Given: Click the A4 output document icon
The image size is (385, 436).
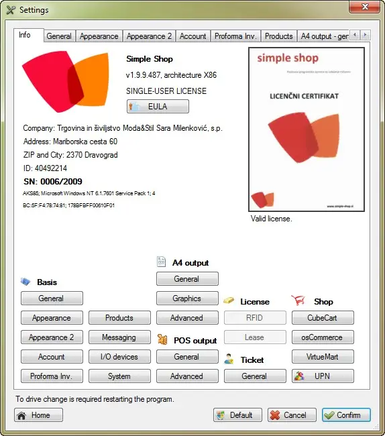Looking at the screenshot, I should tap(161, 262).
